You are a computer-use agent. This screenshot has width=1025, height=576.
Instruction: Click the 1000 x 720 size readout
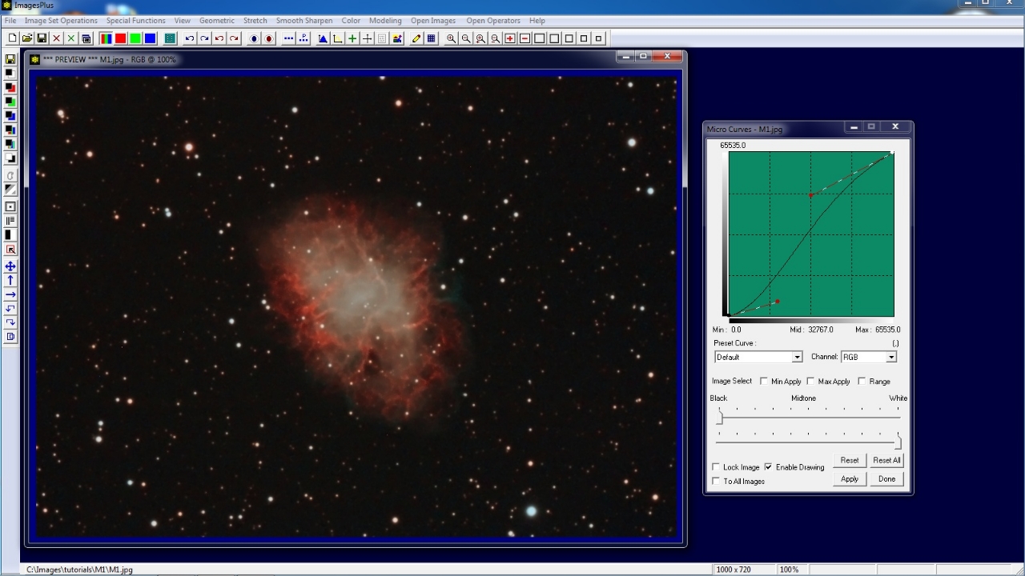point(733,570)
